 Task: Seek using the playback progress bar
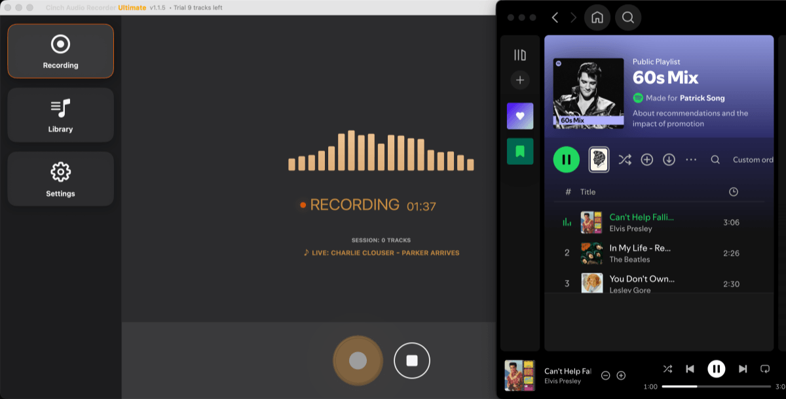[718, 387]
